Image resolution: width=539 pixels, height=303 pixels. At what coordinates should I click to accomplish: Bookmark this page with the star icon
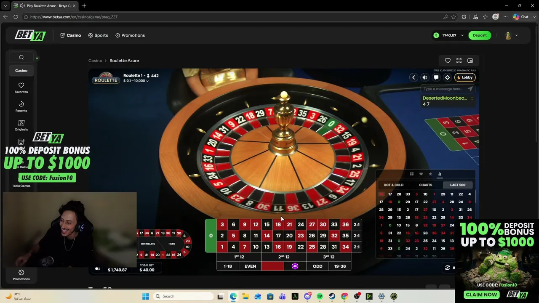pyautogui.click(x=454, y=17)
